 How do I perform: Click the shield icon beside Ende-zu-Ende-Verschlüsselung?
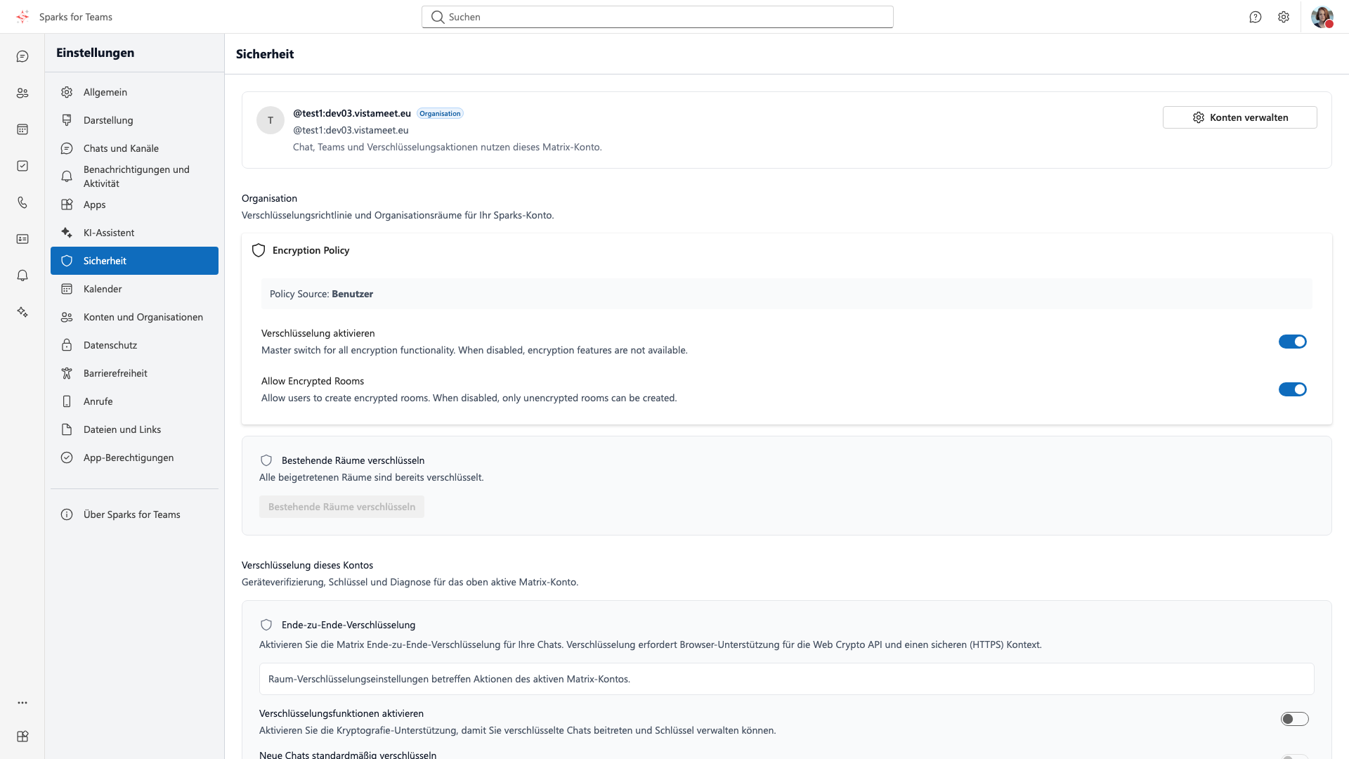click(266, 625)
